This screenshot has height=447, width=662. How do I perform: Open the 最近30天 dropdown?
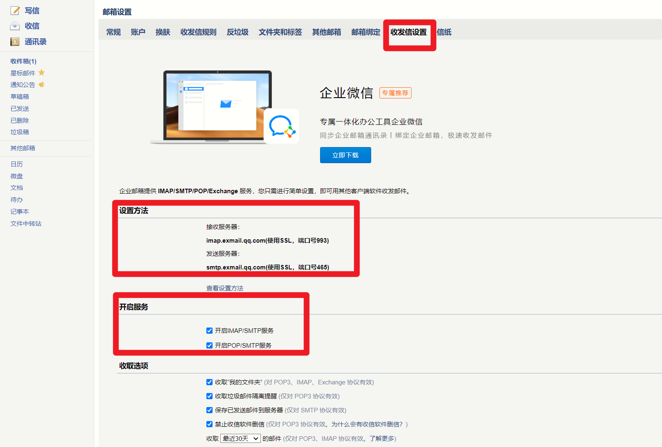pos(240,438)
